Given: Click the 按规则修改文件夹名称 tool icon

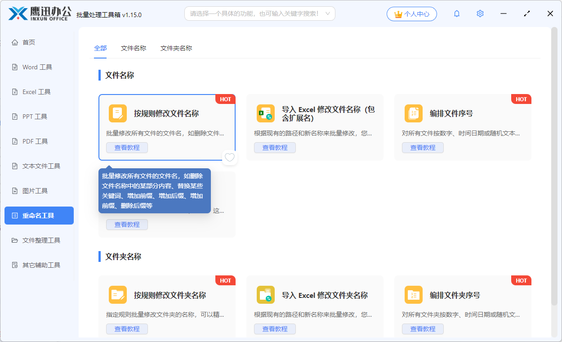Looking at the screenshot, I should 117,295.
